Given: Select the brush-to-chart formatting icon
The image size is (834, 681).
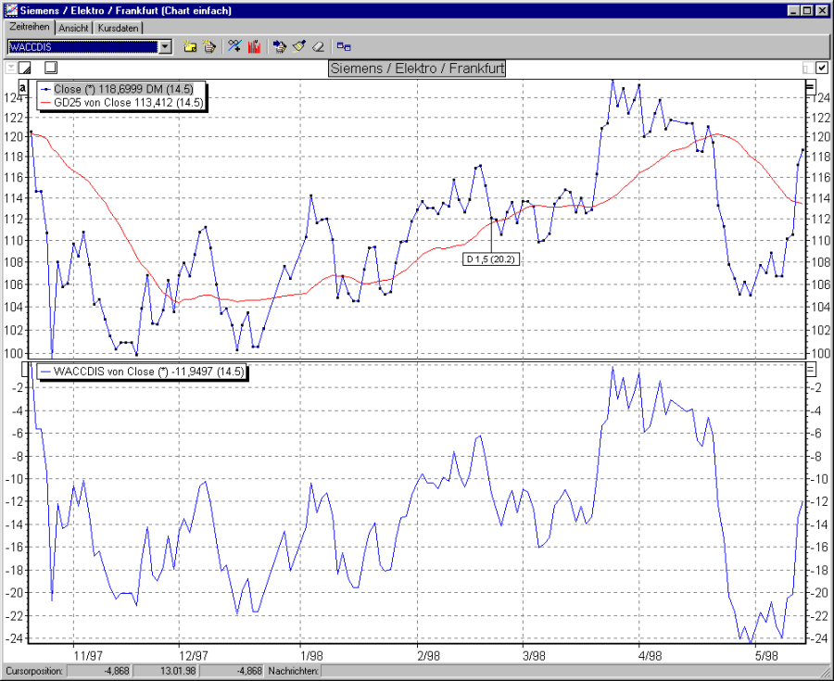Looking at the screenshot, I should pos(280,45).
